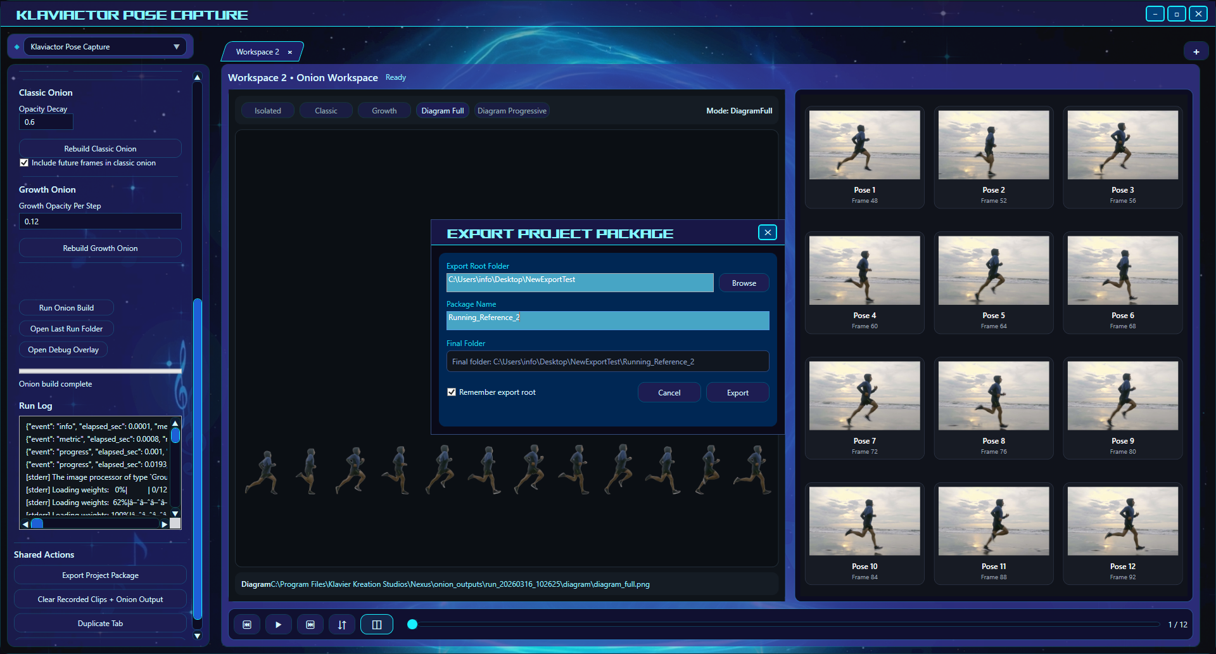Toggle the reverse playback order icon
The width and height of the screenshot is (1216, 654).
[x=342, y=624]
